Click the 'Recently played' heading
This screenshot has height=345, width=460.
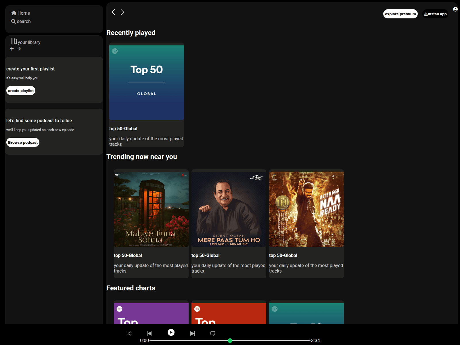[x=131, y=33]
